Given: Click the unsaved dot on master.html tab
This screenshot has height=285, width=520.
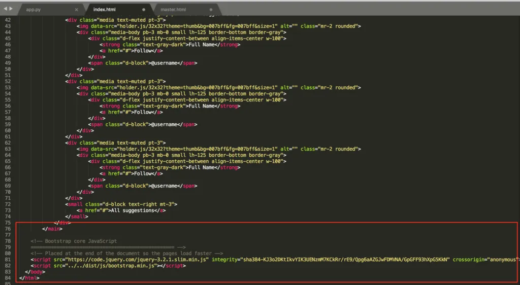Looking at the screenshot, I should 211,10.
